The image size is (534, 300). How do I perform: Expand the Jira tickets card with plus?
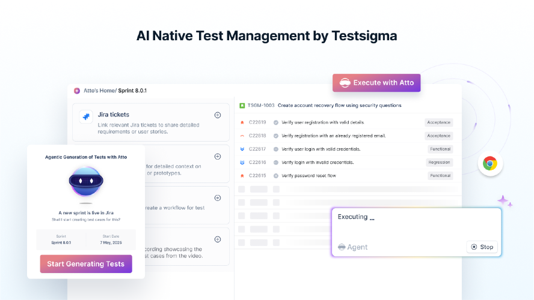click(218, 115)
